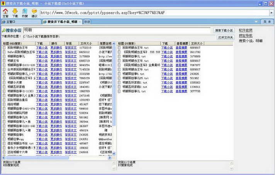This screenshot has width=275, height=175.
Task: Open the 菜单 menu button
Action: 267,22
